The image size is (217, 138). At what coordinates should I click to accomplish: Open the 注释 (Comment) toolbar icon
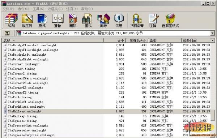[153, 20]
